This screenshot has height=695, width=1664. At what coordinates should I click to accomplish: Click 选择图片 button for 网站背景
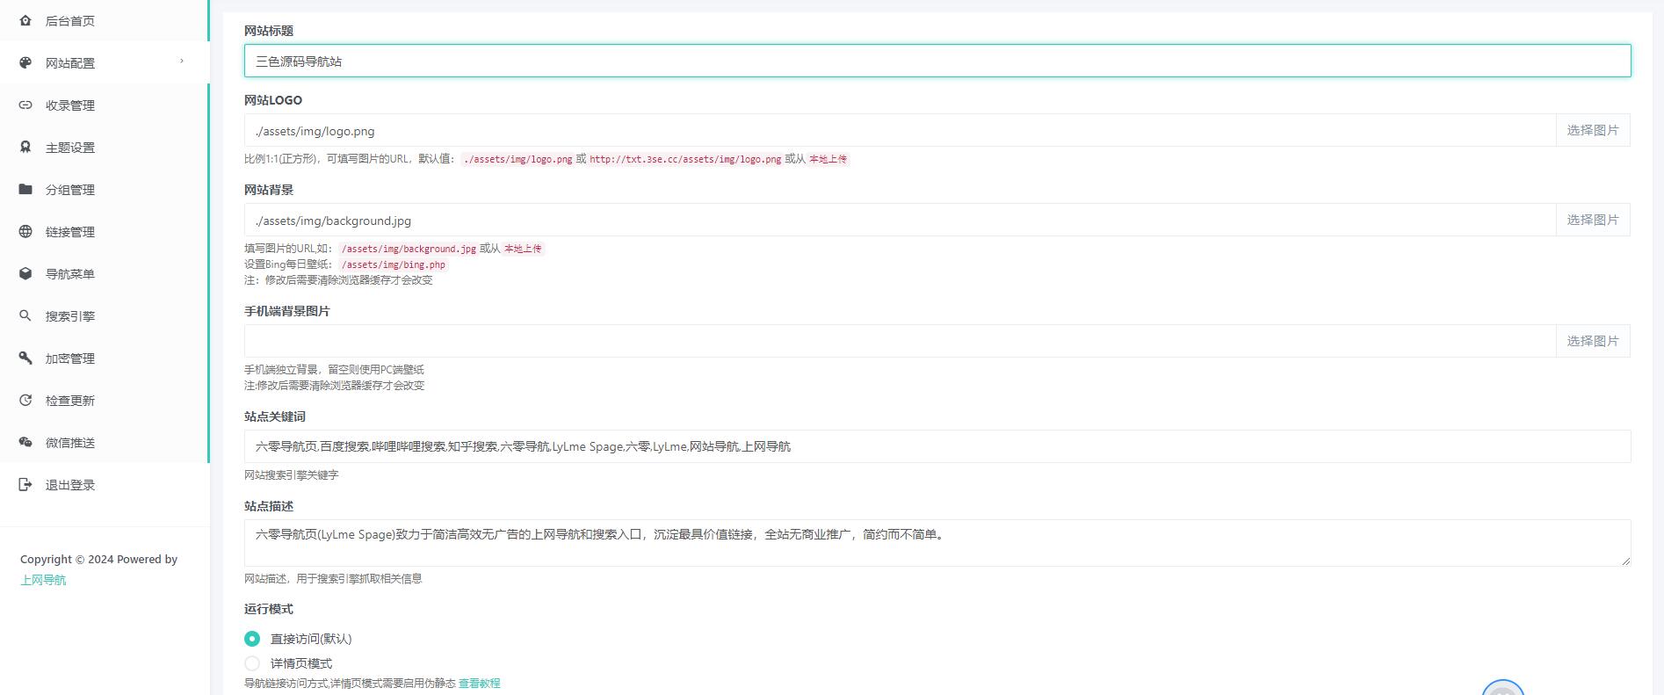point(1592,220)
